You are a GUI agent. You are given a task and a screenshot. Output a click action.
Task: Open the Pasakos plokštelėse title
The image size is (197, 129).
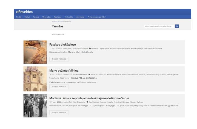tap(62, 44)
